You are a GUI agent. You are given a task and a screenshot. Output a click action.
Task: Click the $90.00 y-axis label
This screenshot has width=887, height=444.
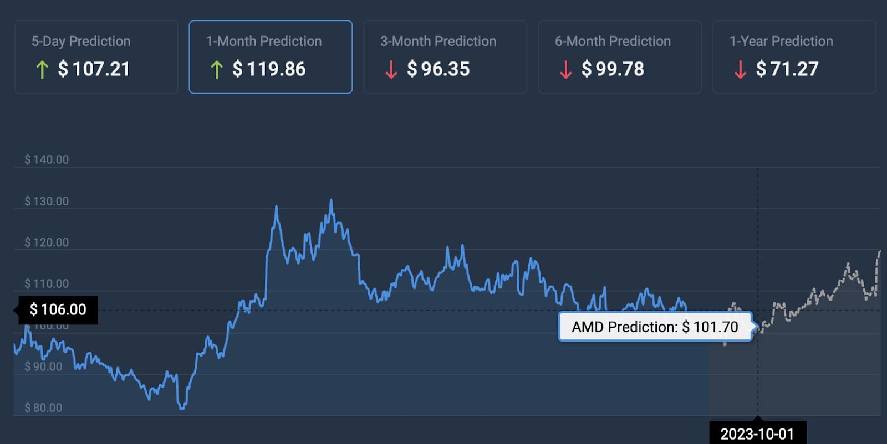click(x=43, y=366)
